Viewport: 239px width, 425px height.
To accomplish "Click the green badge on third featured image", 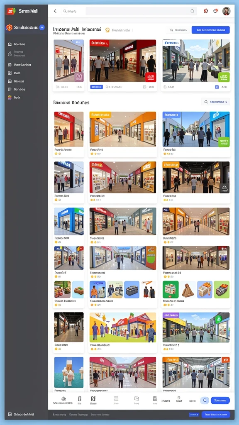I will coord(224,77).
